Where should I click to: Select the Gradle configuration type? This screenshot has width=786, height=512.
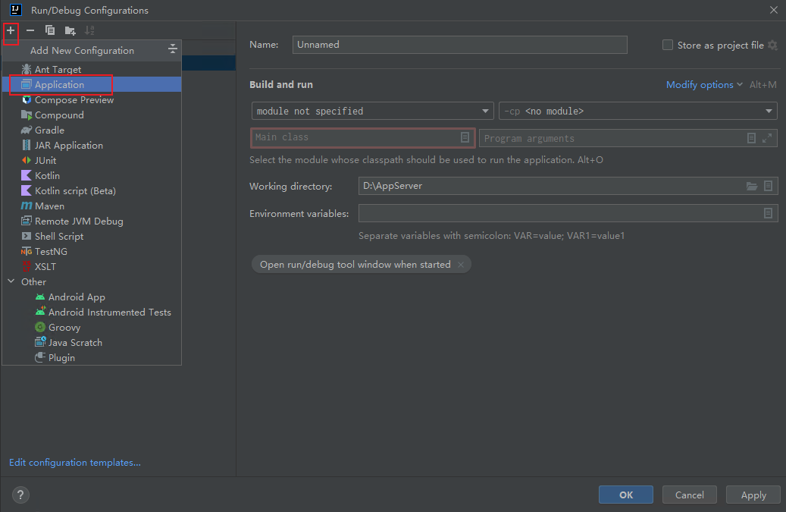(x=92, y=130)
